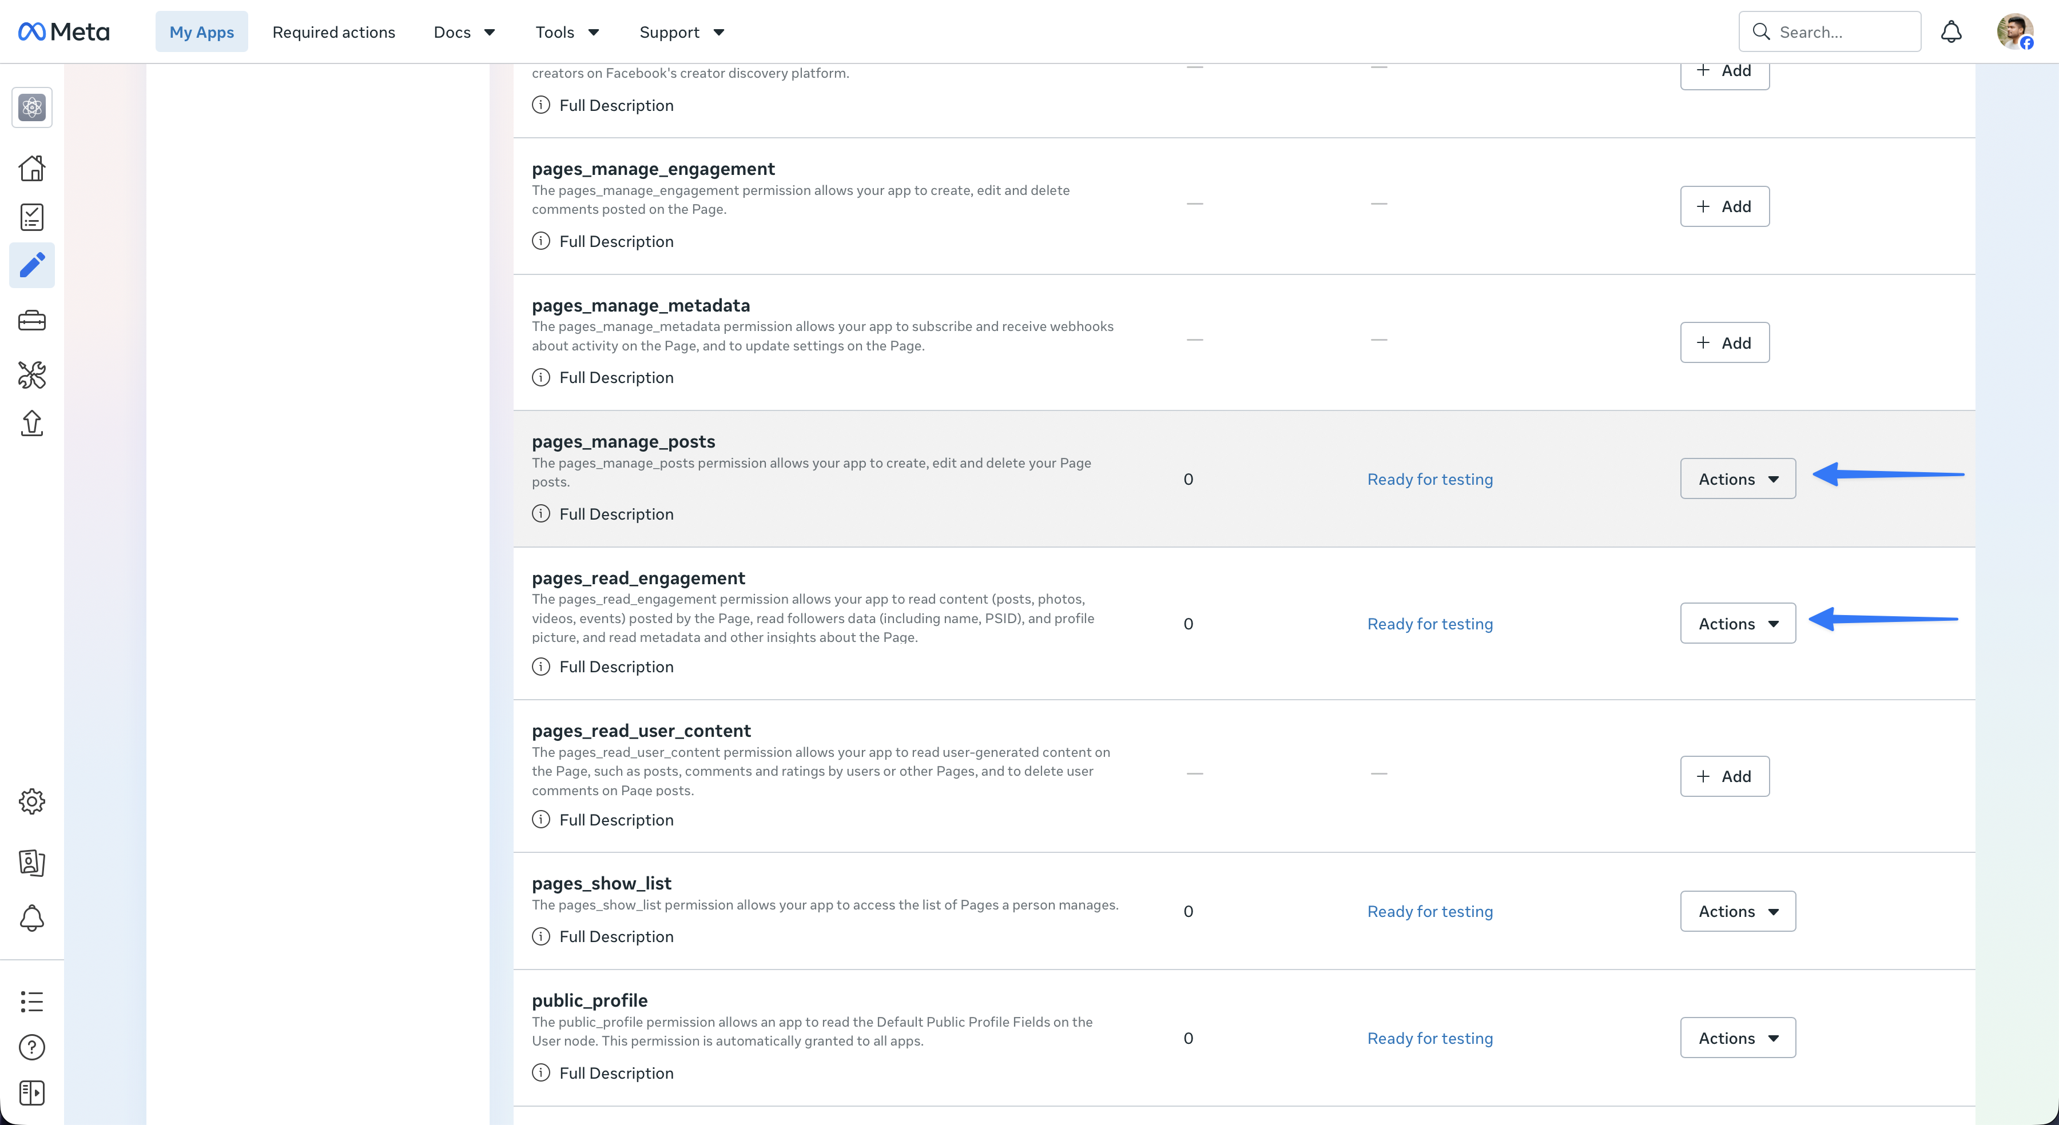Expand the Docs menu
Screen dimensions: 2059x1125
464,32
